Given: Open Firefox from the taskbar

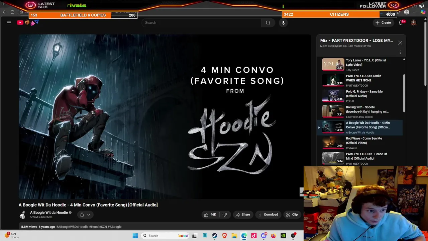Looking at the screenshot, I should coord(274,236).
